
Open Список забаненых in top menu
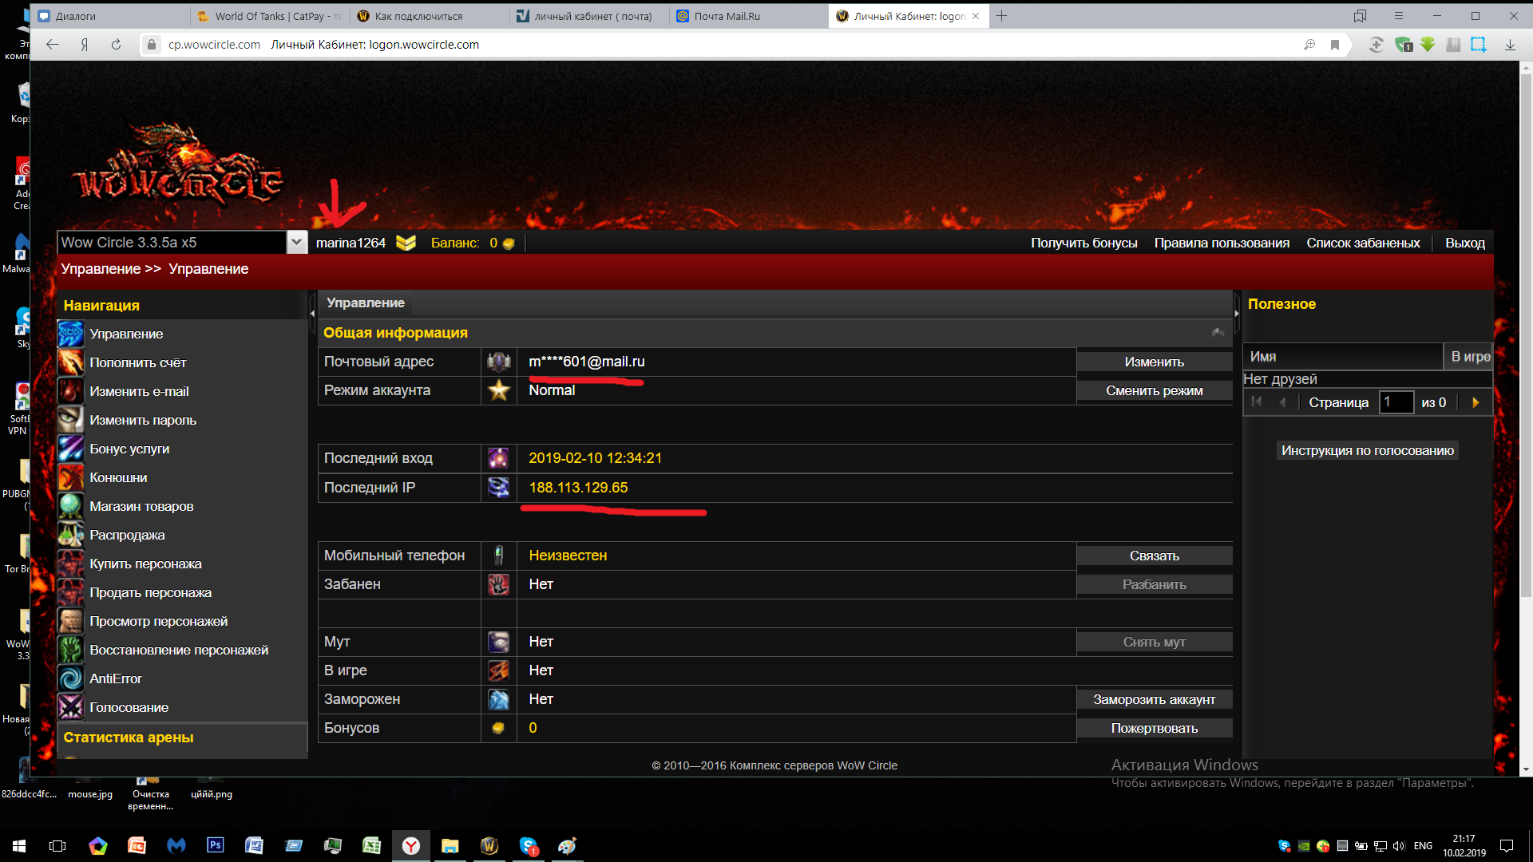[x=1363, y=243]
